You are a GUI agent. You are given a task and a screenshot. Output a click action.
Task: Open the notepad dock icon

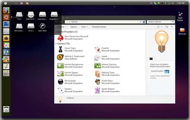(x=6, y=66)
